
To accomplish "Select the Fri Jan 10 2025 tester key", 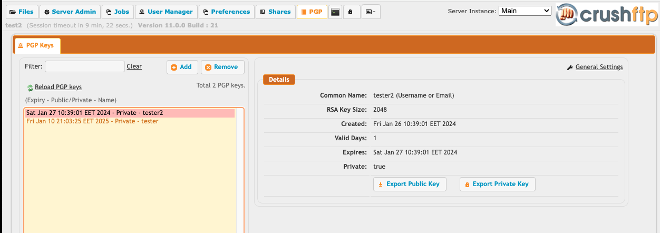I will [130, 121].
